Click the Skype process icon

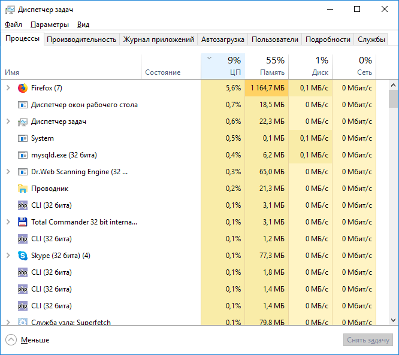[23, 256]
